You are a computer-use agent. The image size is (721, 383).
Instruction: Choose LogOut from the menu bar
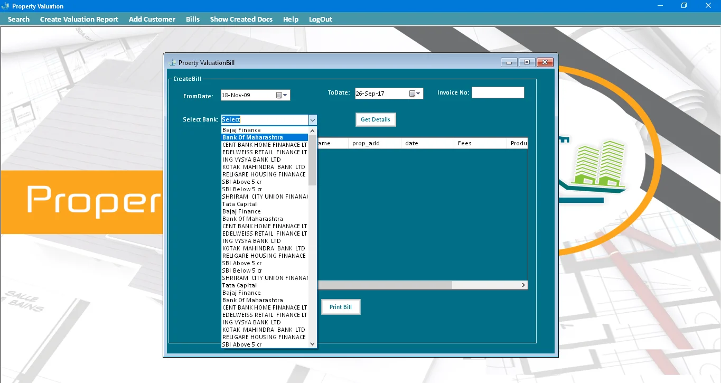click(x=321, y=19)
